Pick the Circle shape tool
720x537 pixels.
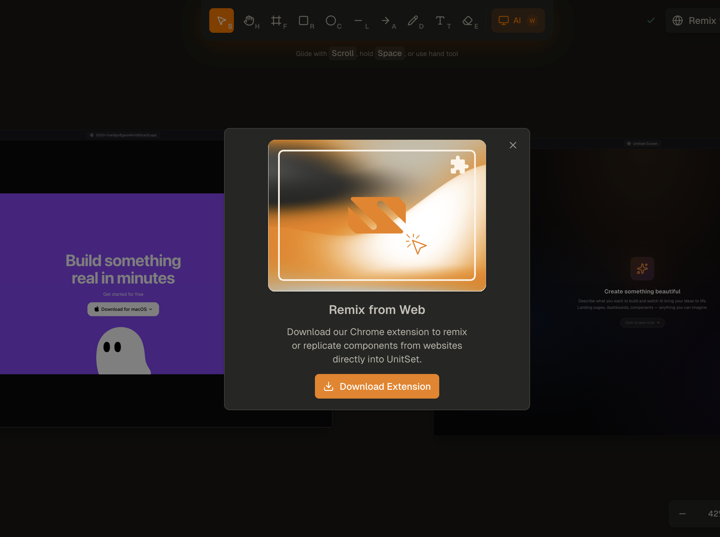(x=331, y=20)
